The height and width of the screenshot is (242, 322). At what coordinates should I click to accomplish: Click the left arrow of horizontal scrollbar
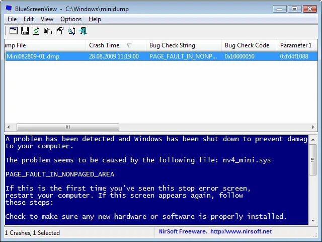pyautogui.click(x=9, y=127)
